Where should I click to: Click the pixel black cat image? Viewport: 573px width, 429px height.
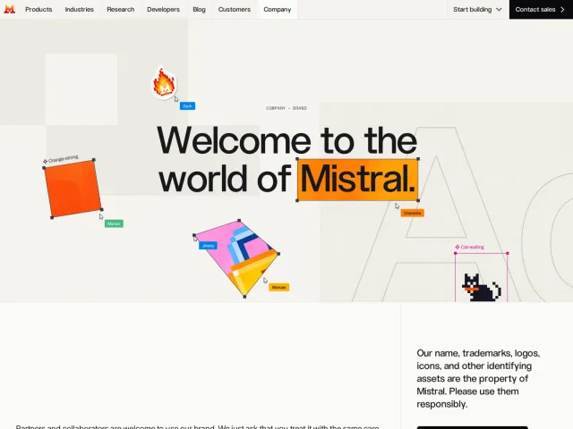482,288
